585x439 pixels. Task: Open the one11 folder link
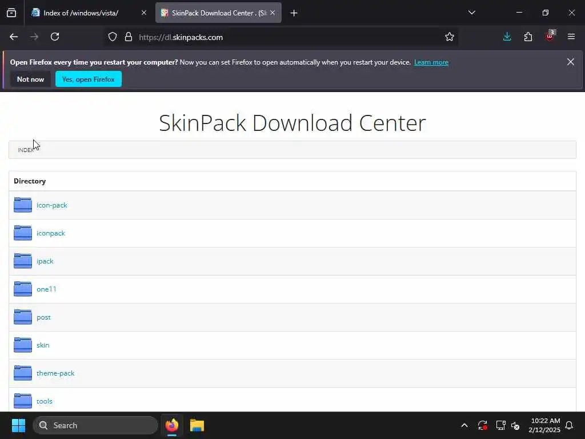tap(46, 289)
